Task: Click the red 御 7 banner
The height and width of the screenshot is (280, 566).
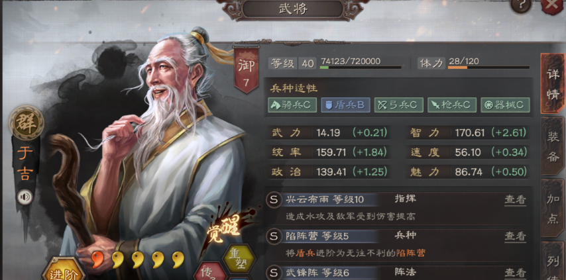Action: [246, 70]
